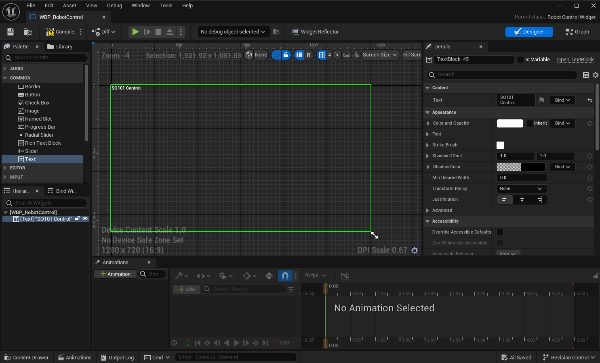
Task: Open the Diff dropdown
Action: (104, 32)
